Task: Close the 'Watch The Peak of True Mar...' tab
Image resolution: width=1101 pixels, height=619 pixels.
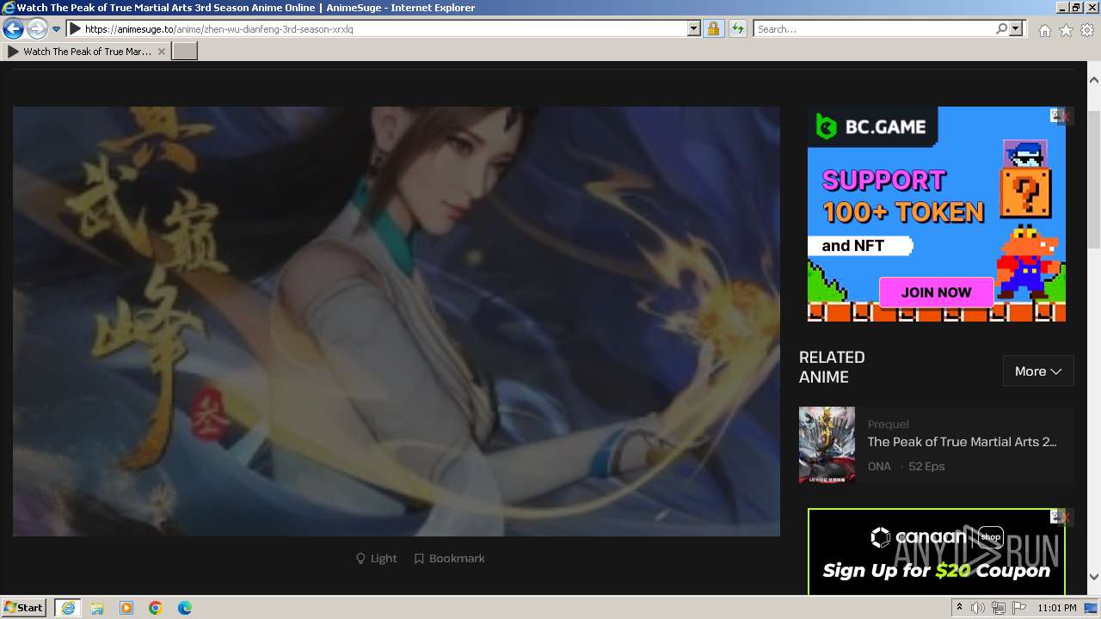Action: [162, 52]
